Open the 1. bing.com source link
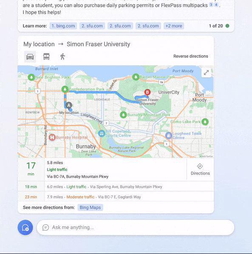Image resolution: width=252 pixels, height=254 pixels. [63, 26]
